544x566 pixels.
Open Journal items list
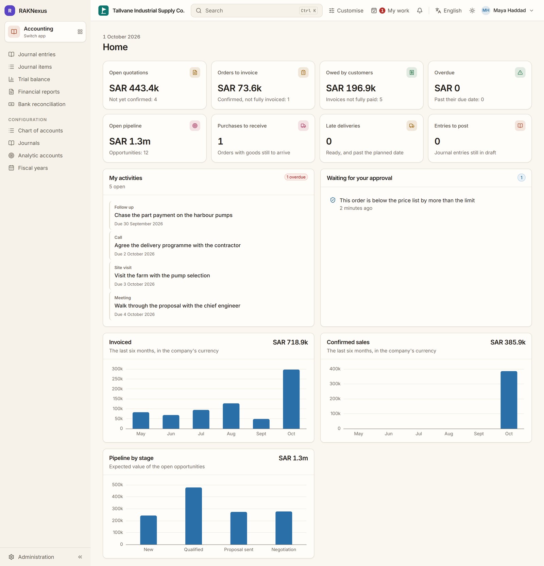click(45, 67)
